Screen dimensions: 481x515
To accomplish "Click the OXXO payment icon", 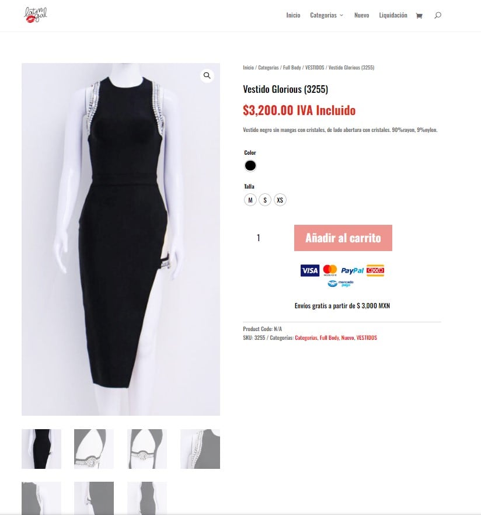I will [375, 270].
